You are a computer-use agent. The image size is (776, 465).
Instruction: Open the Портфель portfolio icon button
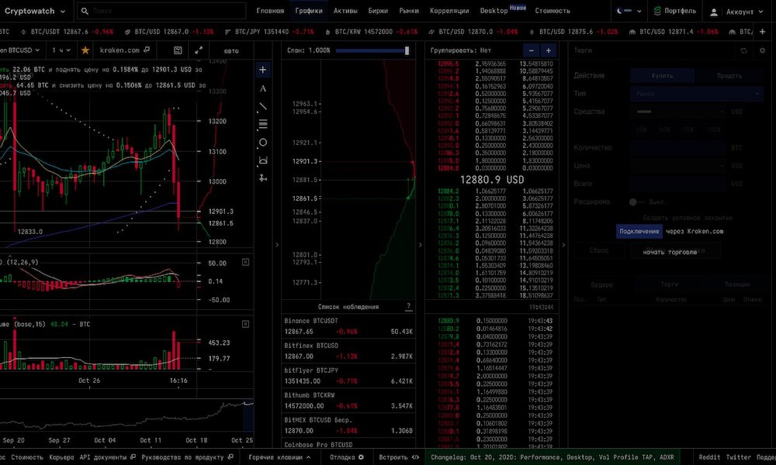coord(674,10)
